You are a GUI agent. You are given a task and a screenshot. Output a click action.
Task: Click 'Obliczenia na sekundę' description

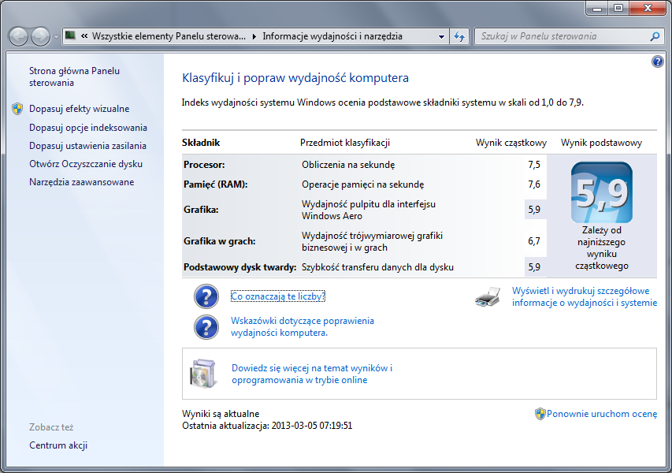tap(348, 165)
